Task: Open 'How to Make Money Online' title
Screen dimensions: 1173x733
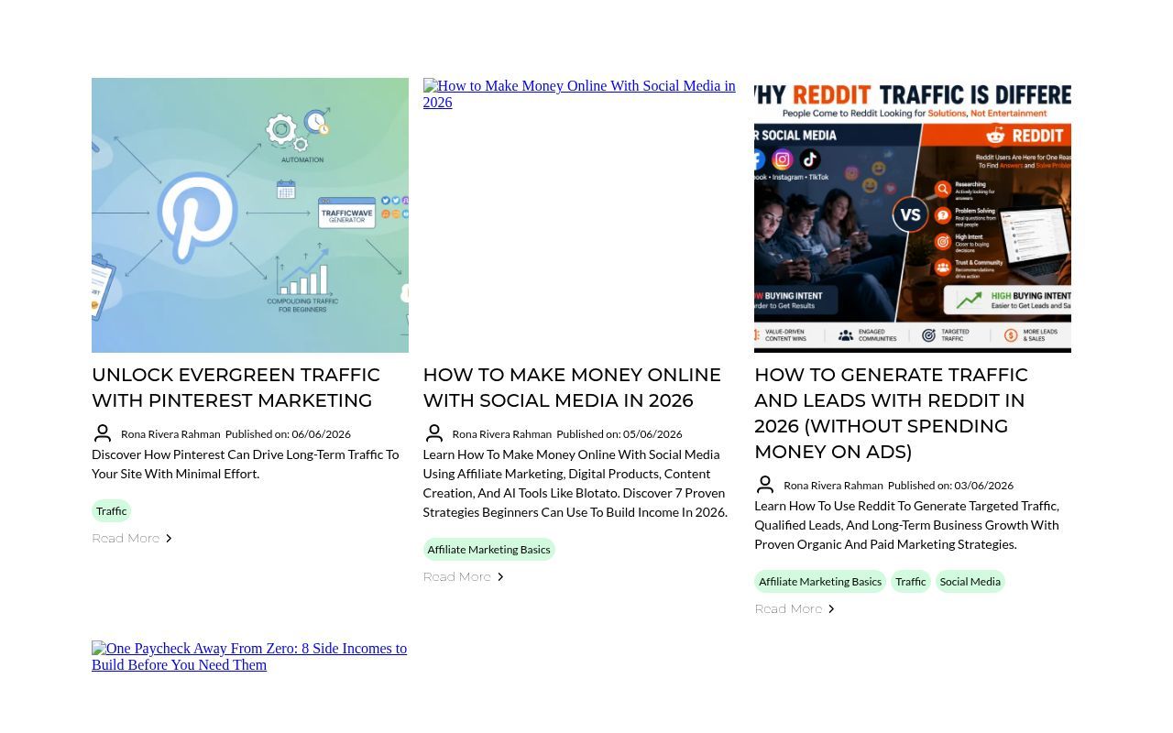Action: 572,388
